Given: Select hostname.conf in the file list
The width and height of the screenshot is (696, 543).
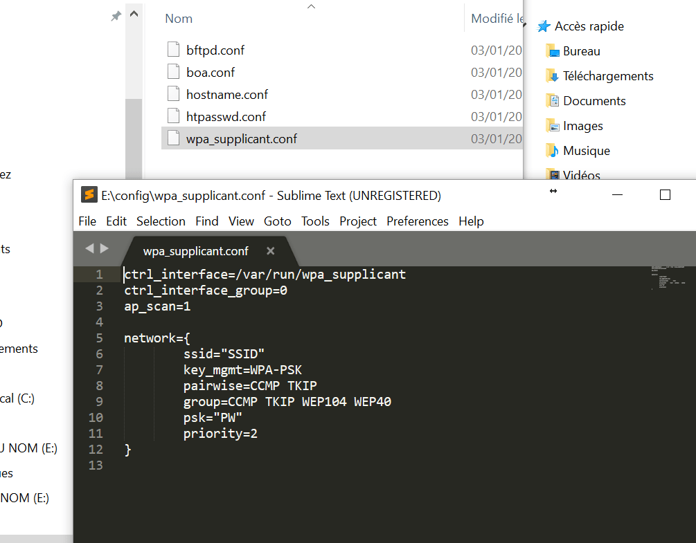Looking at the screenshot, I should (x=227, y=94).
